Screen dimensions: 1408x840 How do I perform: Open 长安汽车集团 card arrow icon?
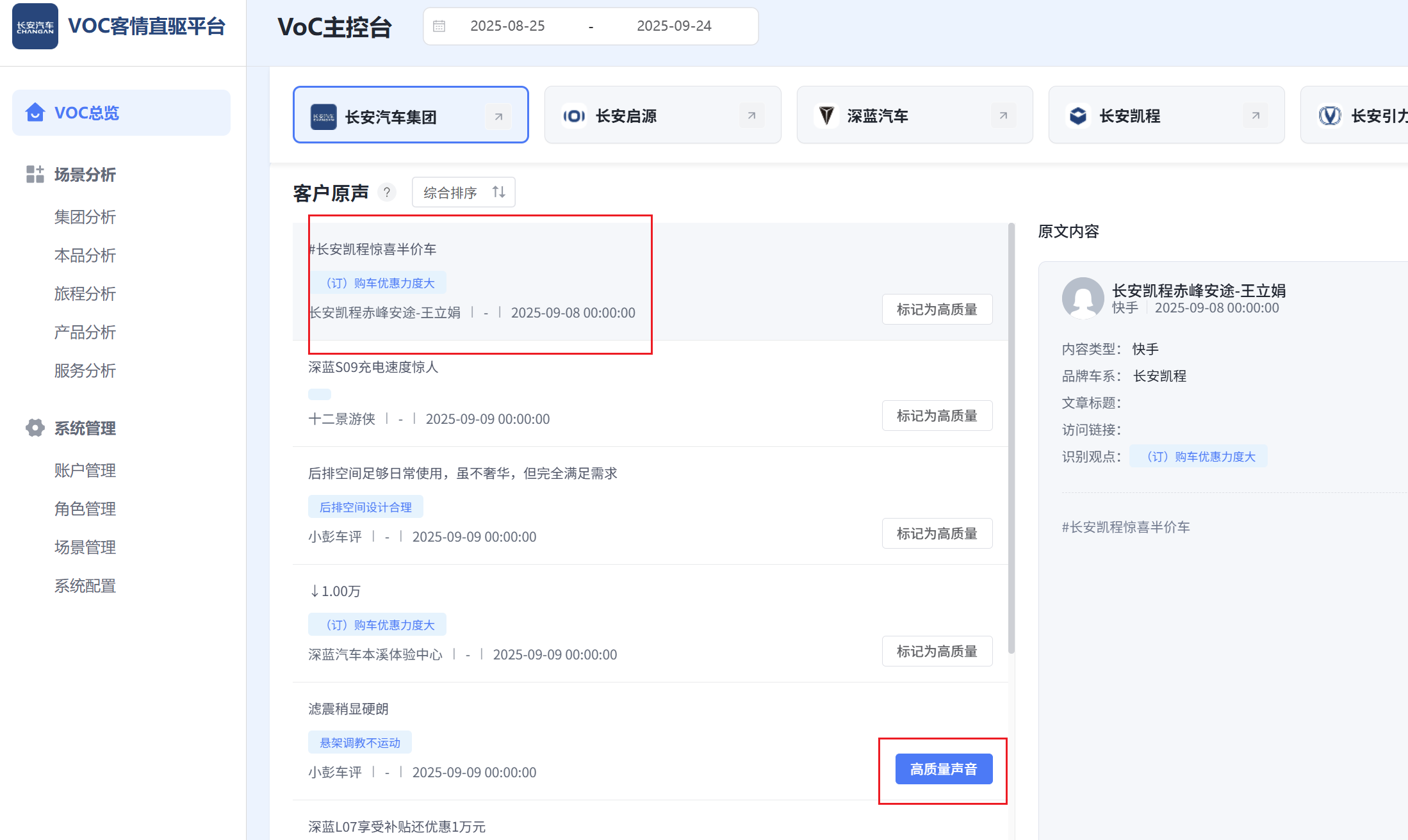pyautogui.click(x=498, y=117)
